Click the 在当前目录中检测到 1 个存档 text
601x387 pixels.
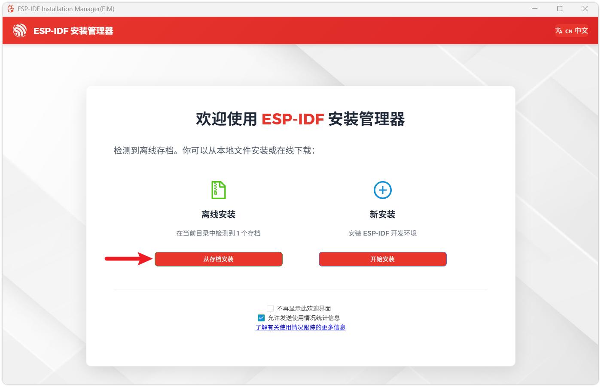[x=218, y=233]
